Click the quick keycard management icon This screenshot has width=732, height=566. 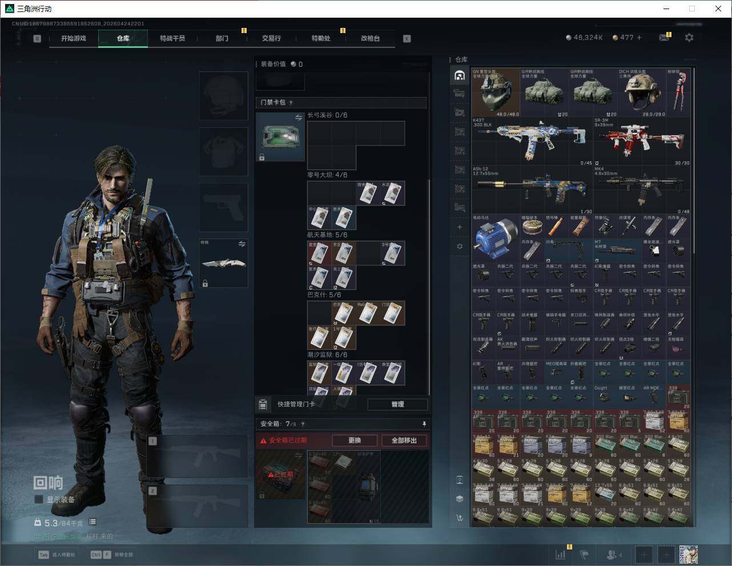click(263, 405)
